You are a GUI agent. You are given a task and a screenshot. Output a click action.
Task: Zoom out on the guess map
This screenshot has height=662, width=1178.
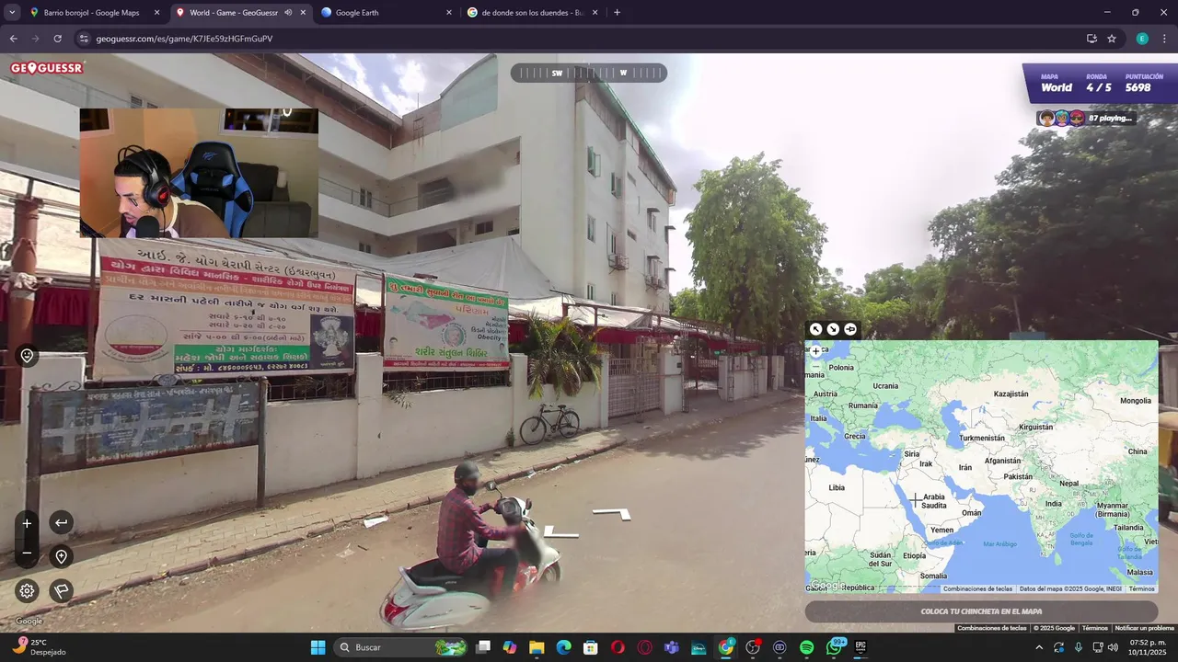click(x=815, y=367)
